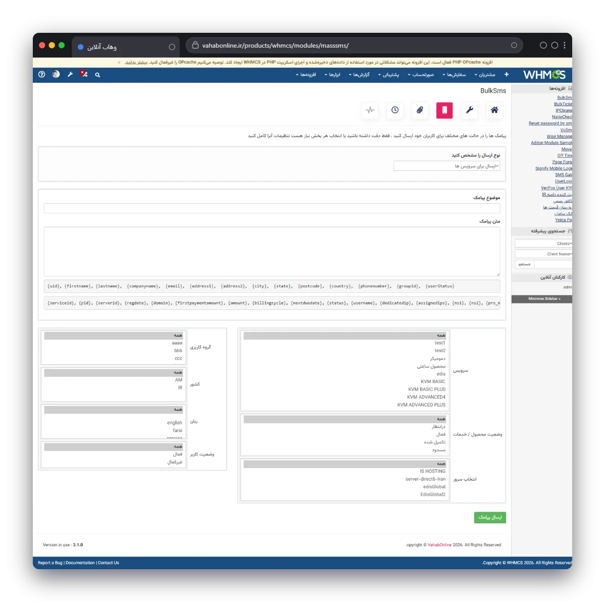Click the موضوع پیامک subject input field
Viewport: 605px width, 602px height.
[272, 209]
